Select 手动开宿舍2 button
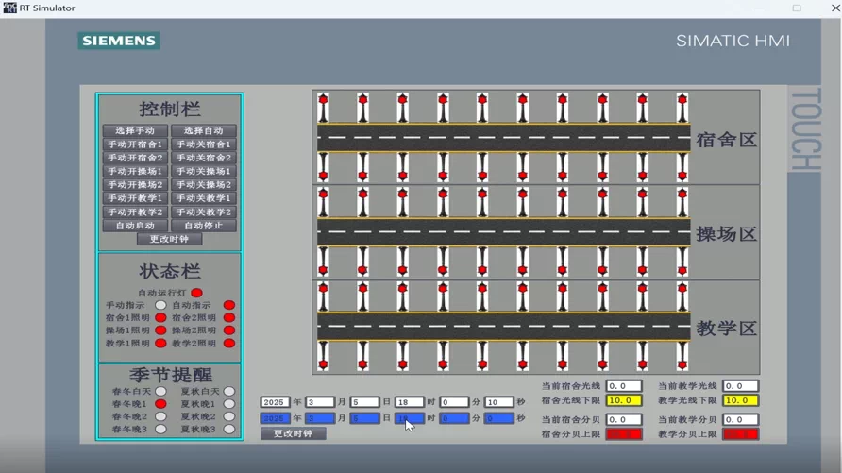 (135, 158)
